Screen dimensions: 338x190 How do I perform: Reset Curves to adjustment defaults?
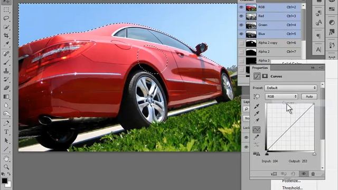pos(293,174)
